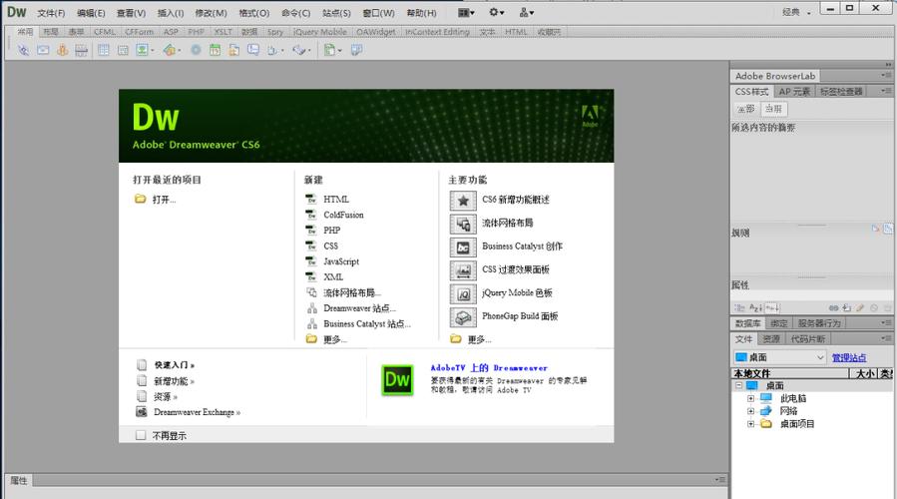Expand the 此电脑 tree node
Viewport: 897px width, 499px height.
point(750,398)
